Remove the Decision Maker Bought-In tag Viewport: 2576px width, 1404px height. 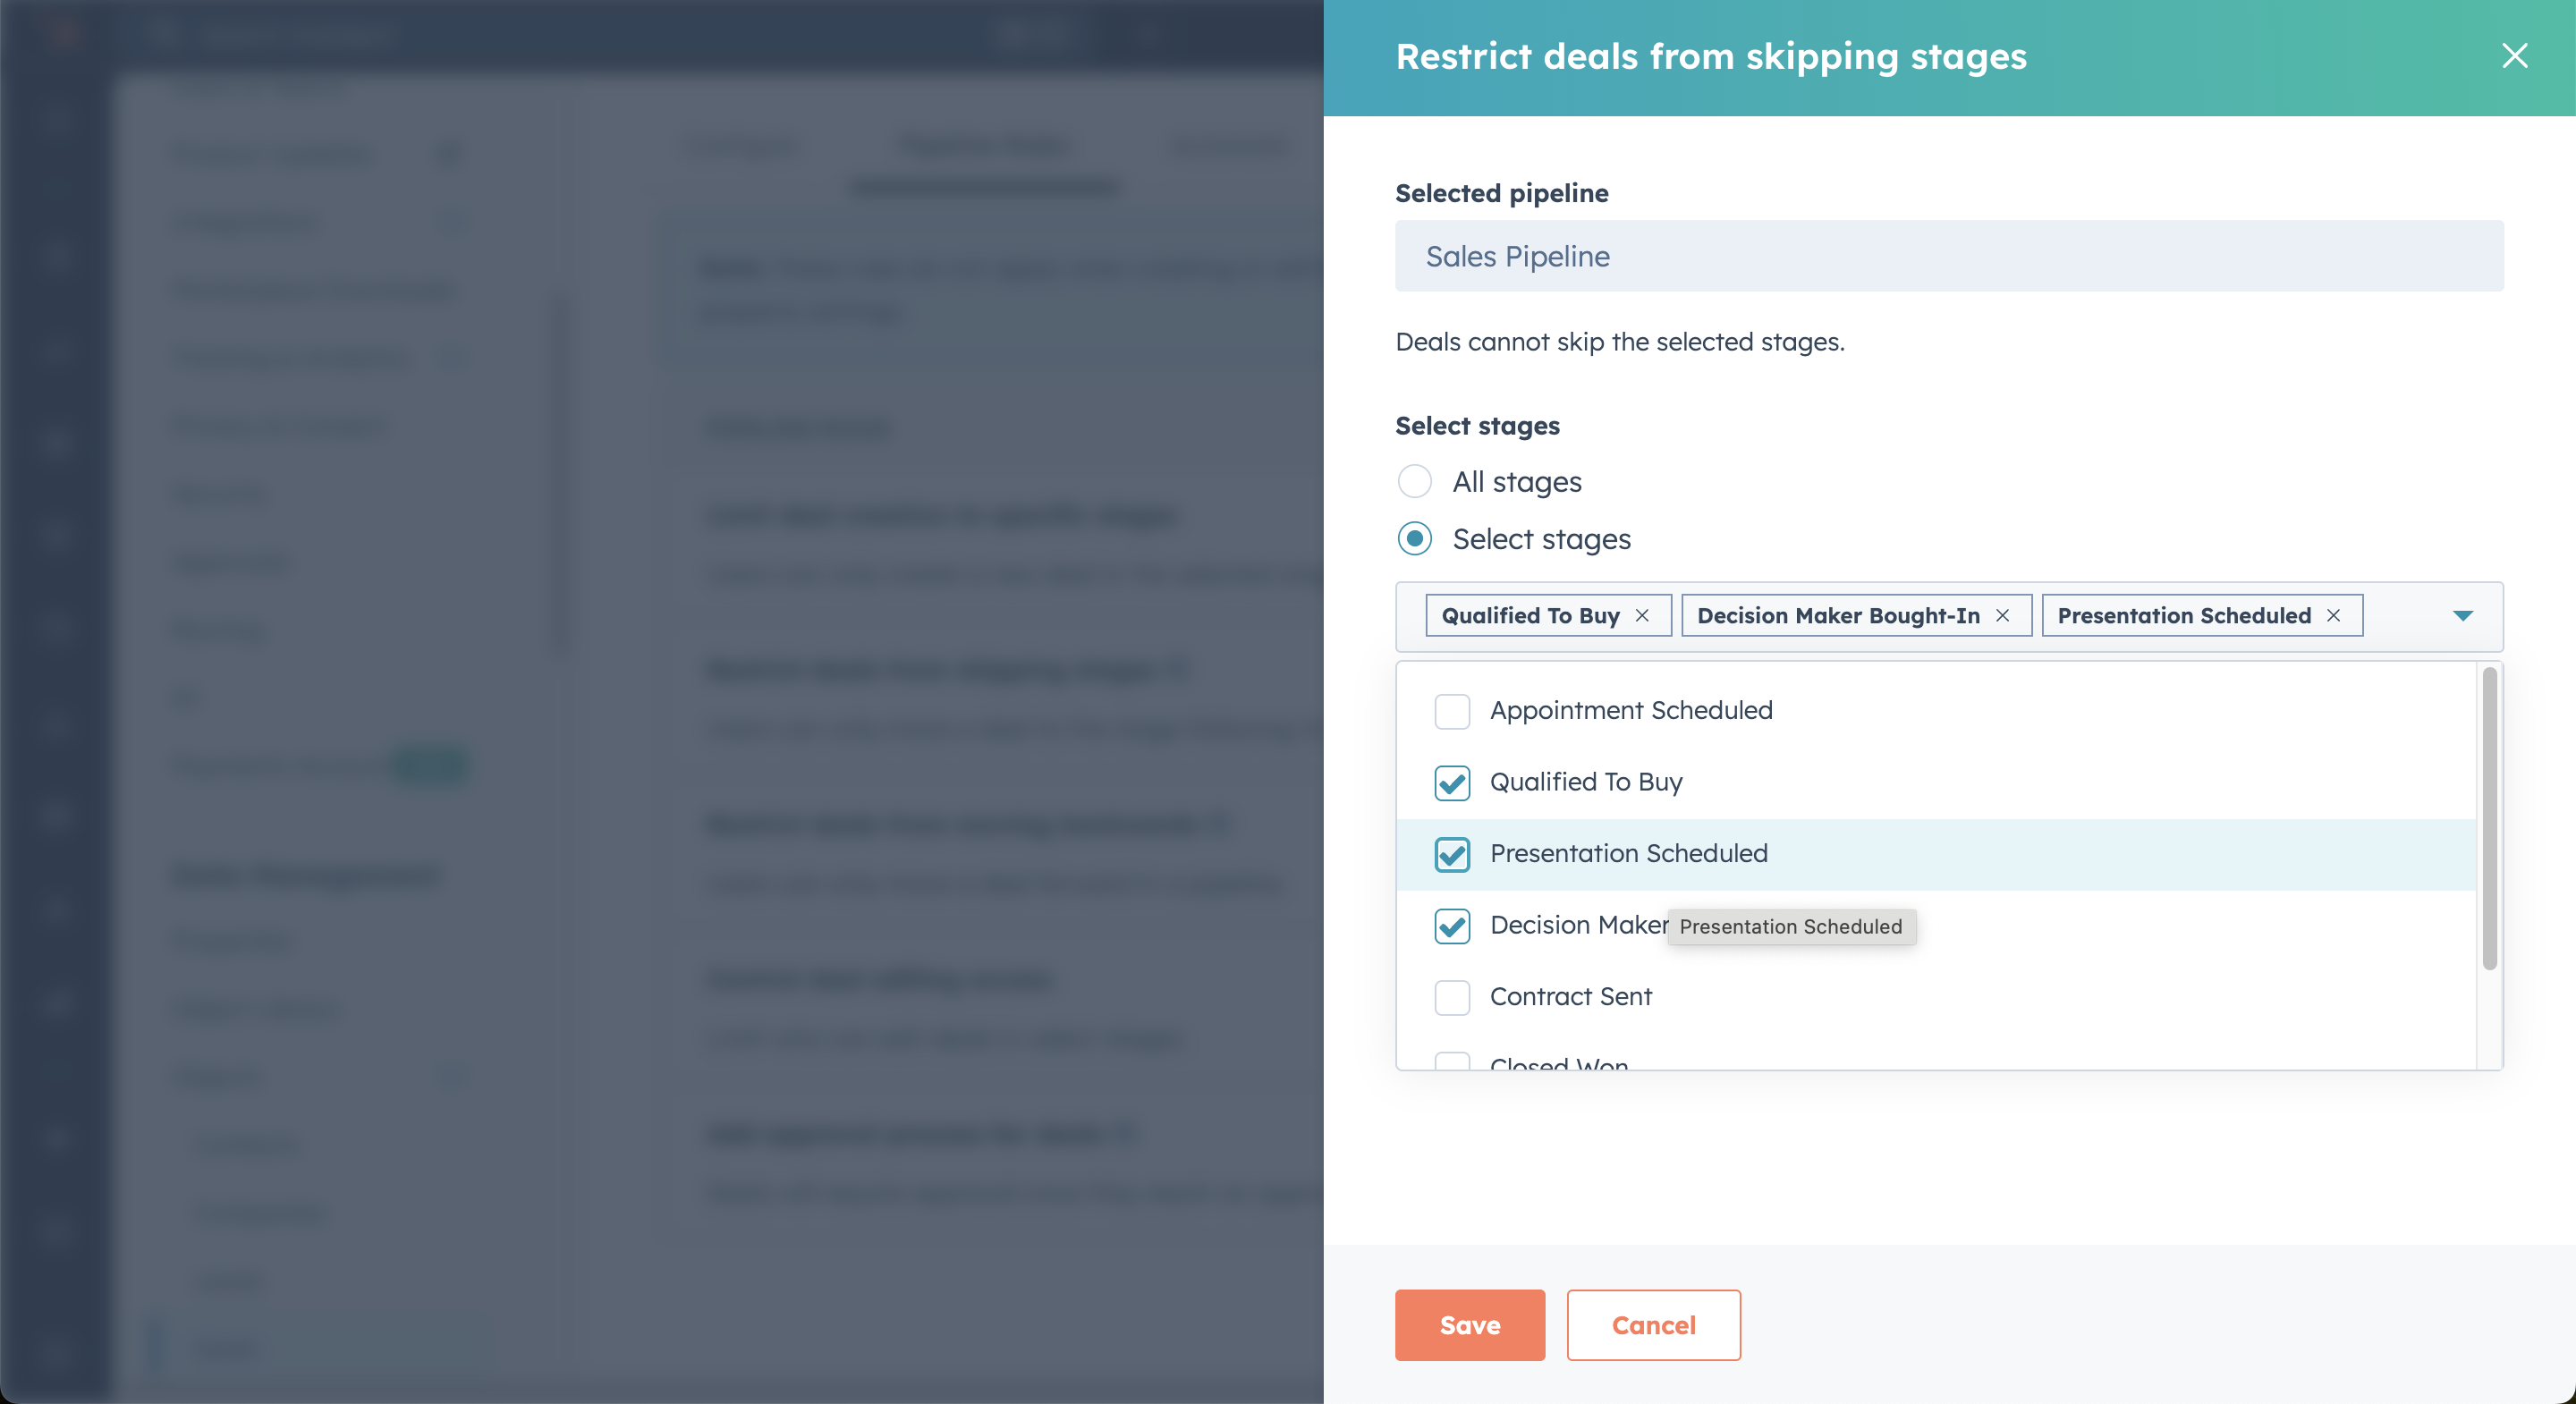[x=2002, y=616]
